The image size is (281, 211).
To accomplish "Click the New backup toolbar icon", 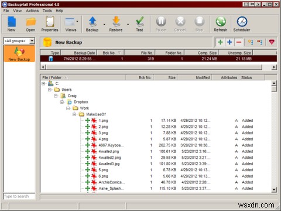I will point(12,24).
